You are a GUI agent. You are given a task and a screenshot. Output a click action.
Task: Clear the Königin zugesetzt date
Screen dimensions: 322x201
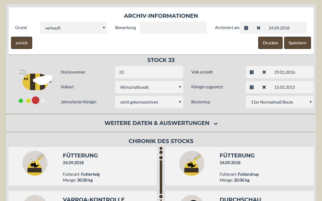(x=264, y=87)
